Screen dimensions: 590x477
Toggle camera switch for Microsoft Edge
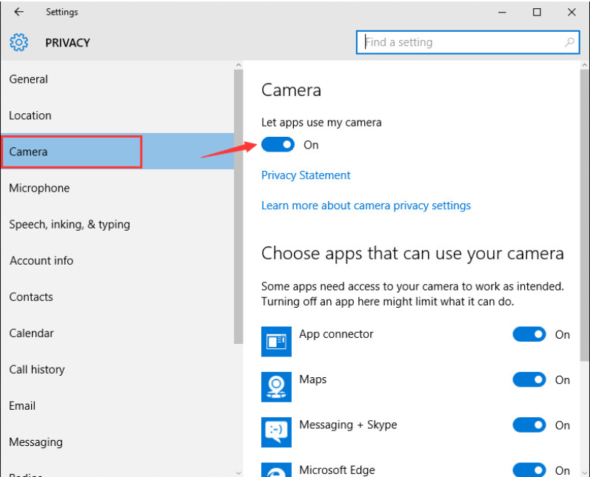coord(529,470)
